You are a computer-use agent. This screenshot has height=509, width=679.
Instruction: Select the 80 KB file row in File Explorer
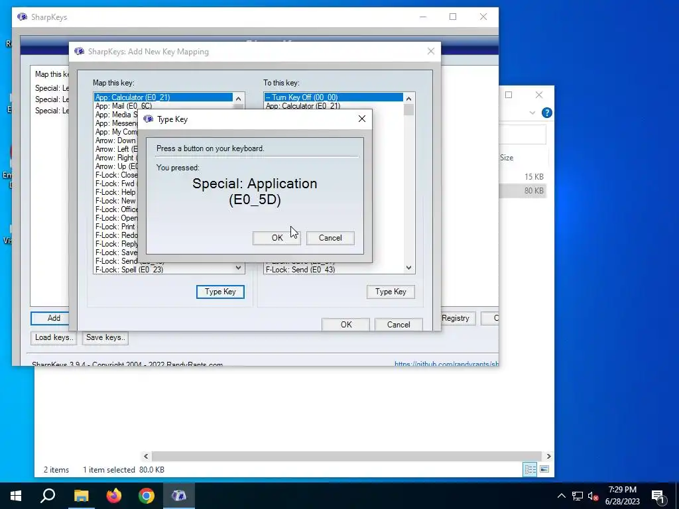523,191
